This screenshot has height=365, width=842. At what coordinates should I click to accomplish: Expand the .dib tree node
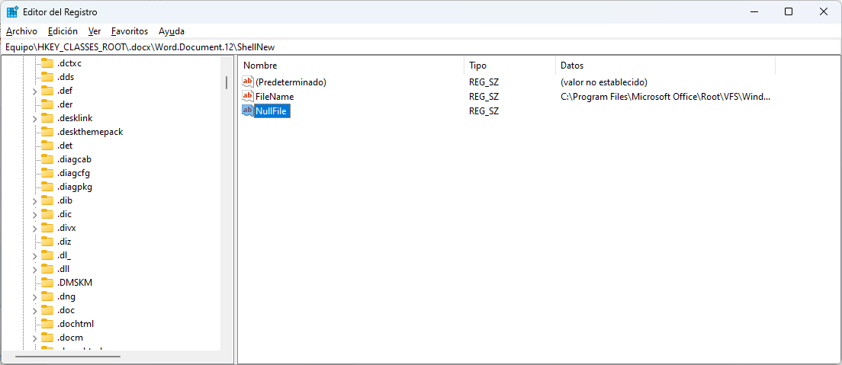(34, 200)
